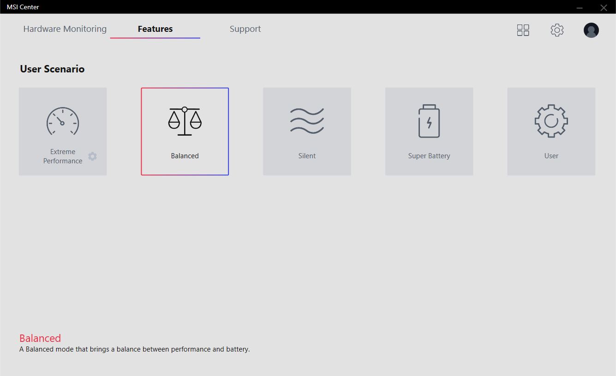Go to the Support tab

245,29
